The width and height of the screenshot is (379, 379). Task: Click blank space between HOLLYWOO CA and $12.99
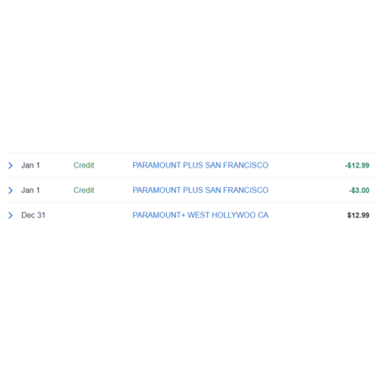click(307, 216)
